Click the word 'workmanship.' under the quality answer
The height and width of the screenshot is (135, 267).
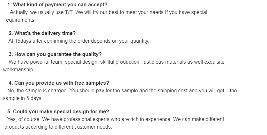(x=19, y=69)
